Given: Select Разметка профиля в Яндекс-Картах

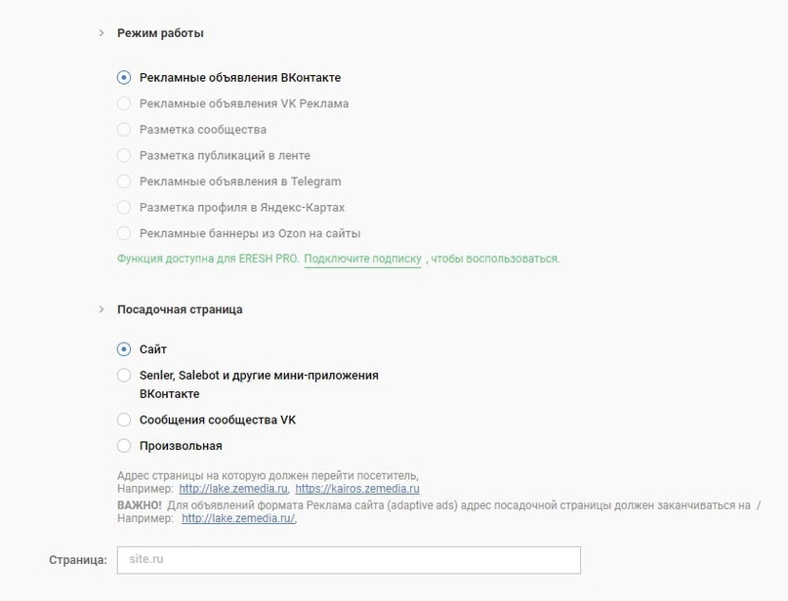Looking at the screenshot, I should tap(123, 208).
